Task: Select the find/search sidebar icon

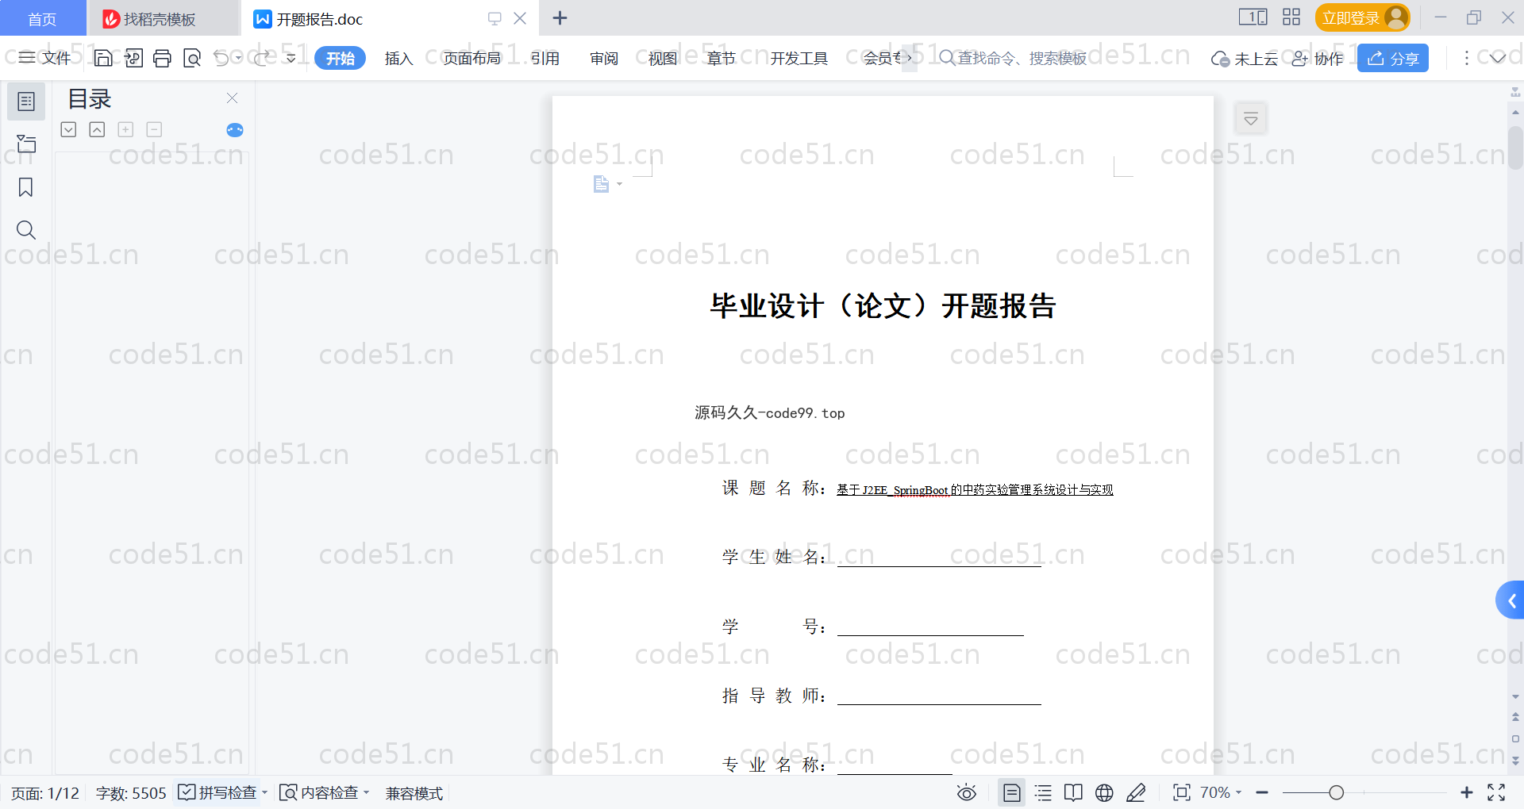Action: tap(26, 230)
